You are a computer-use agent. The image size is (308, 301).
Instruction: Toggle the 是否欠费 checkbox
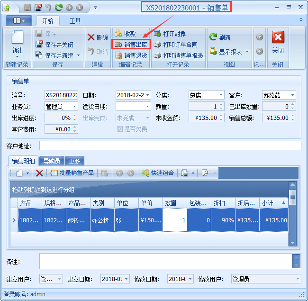(x=119, y=129)
